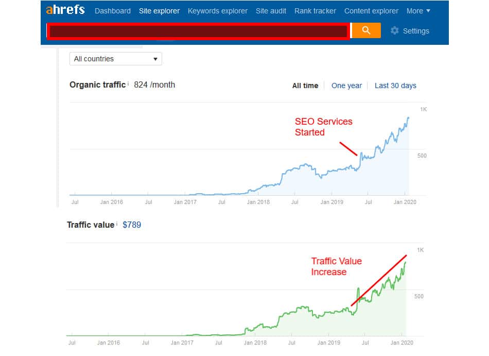Click in the site URL search field
Viewport: 489px width, 356px height.
coord(198,31)
